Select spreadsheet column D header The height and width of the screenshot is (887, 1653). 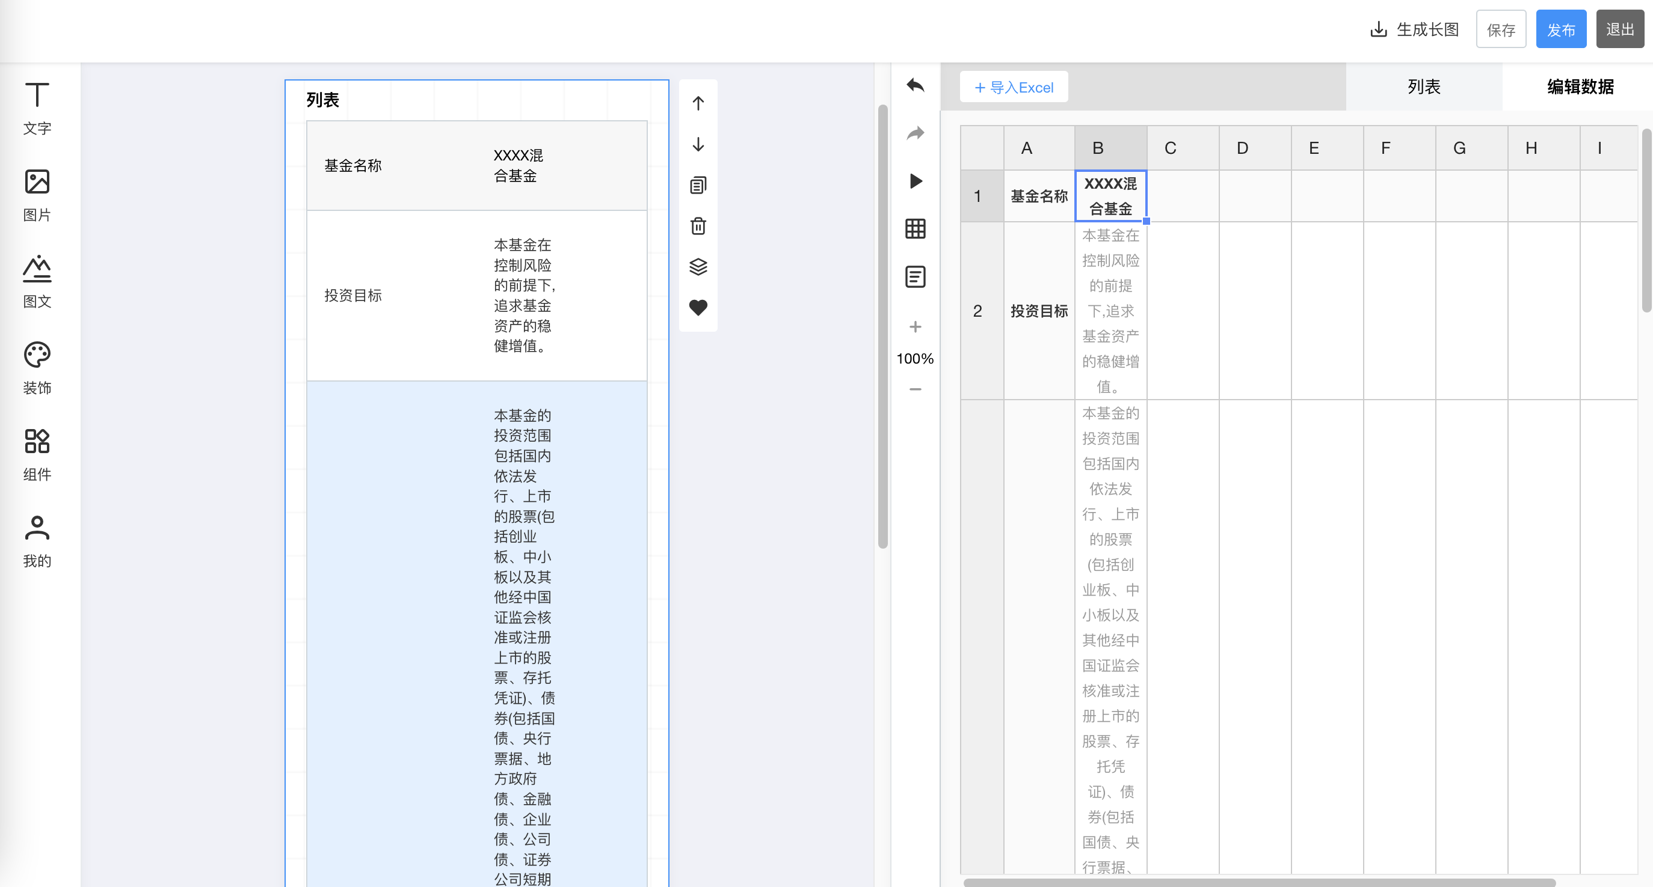pyautogui.click(x=1255, y=148)
